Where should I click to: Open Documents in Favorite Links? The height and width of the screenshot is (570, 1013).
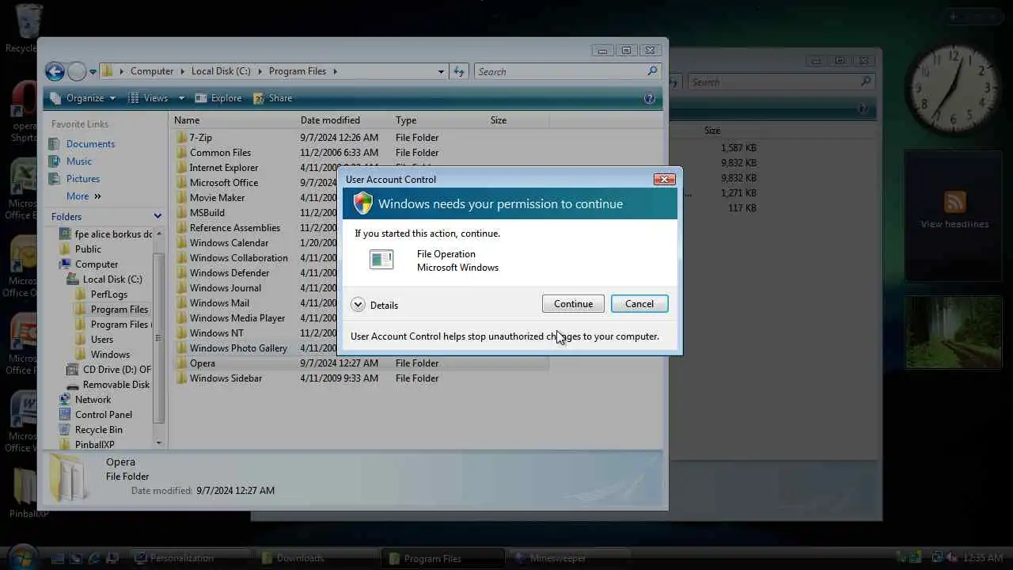pos(90,144)
